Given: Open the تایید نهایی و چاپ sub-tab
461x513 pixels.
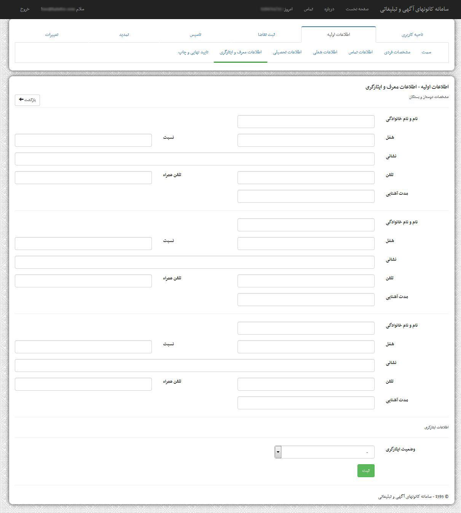Looking at the screenshot, I should [x=193, y=52].
